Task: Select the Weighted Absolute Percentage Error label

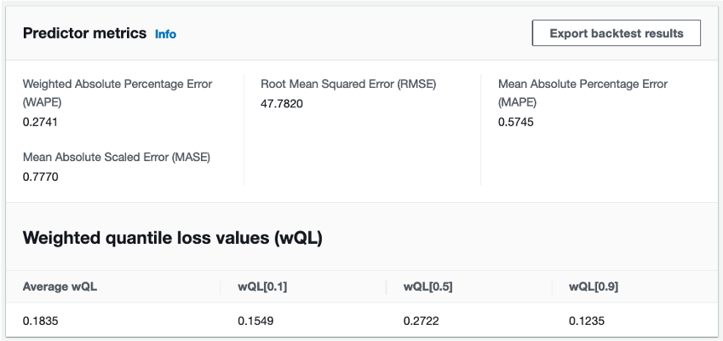Action: tap(118, 93)
